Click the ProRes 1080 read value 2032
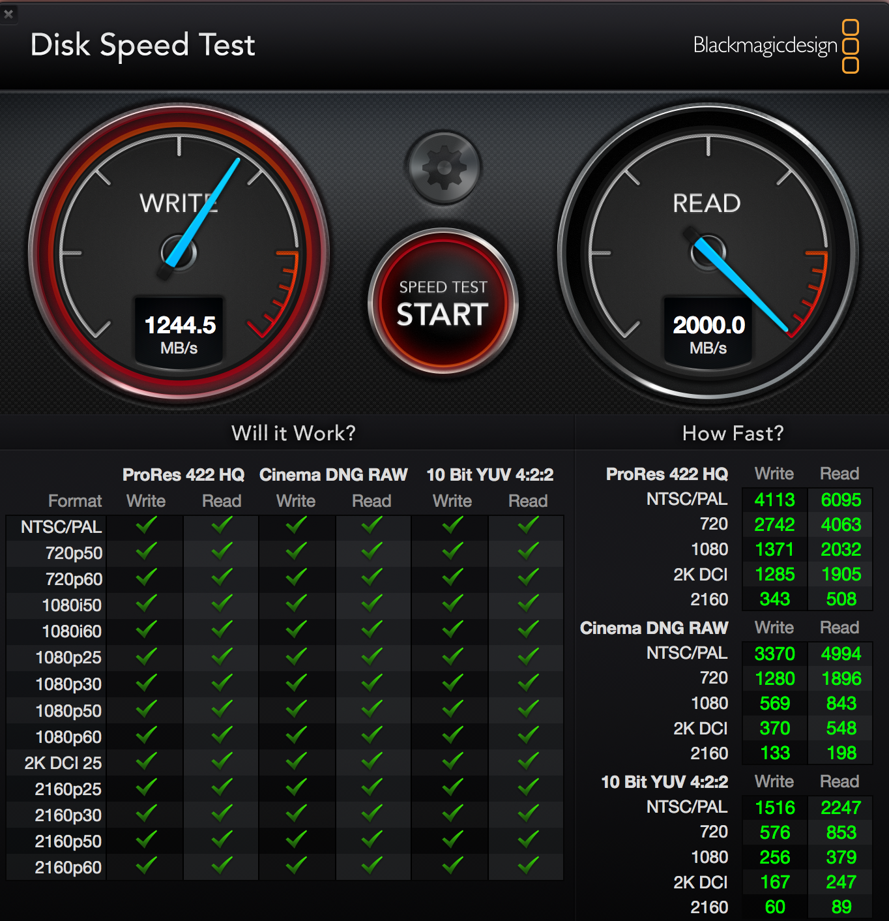The height and width of the screenshot is (921, 889). (841, 549)
